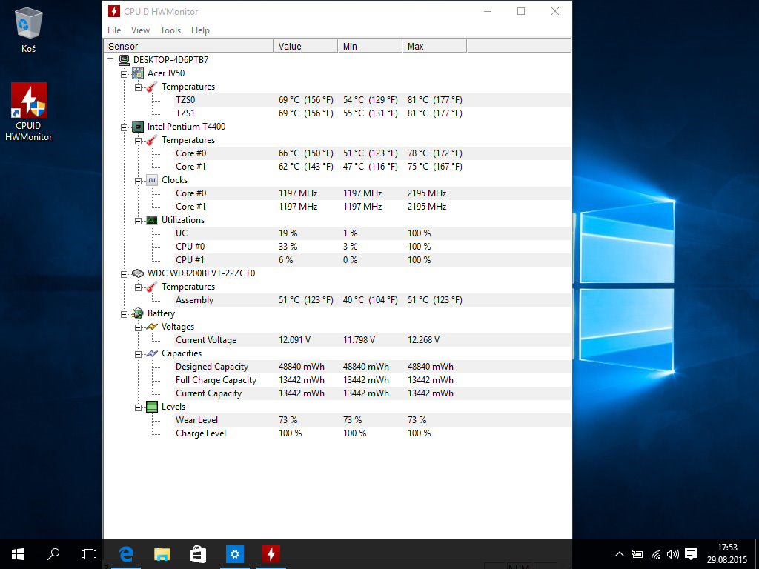Click the Utilizations graph icon
Screen dimensions: 759x569
click(152, 220)
